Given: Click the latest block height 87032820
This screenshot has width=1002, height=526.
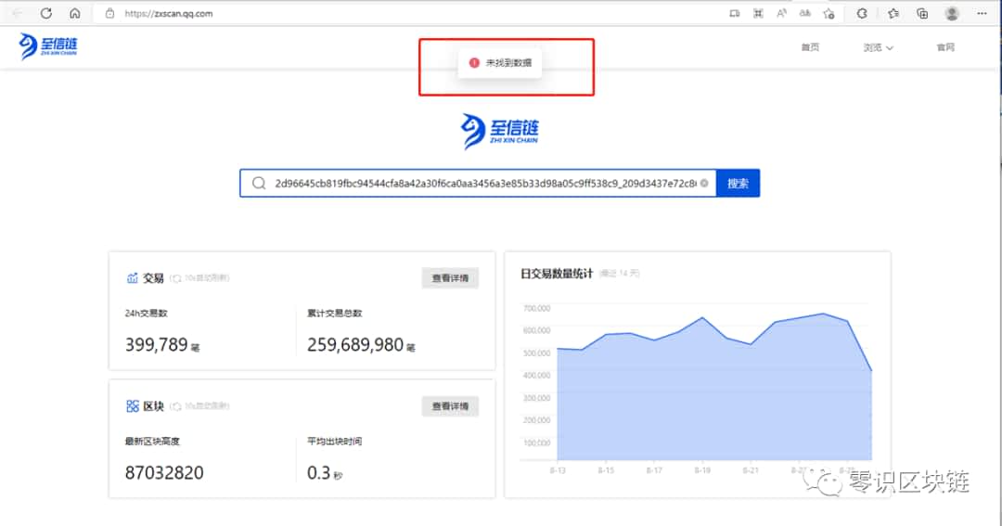Looking at the screenshot, I should (x=164, y=473).
